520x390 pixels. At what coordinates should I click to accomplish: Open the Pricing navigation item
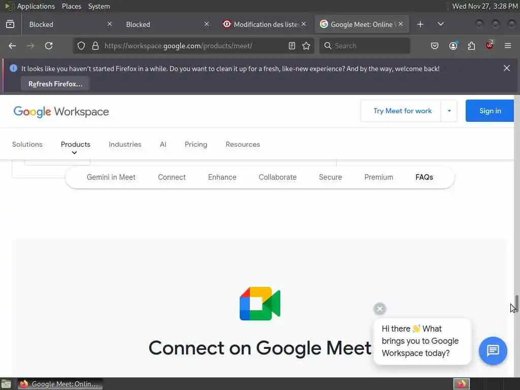[x=196, y=144]
